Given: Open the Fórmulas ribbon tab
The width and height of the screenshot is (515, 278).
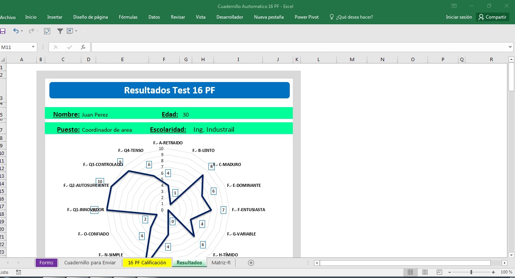Looking at the screenshot, I should (x=128, y=17).
